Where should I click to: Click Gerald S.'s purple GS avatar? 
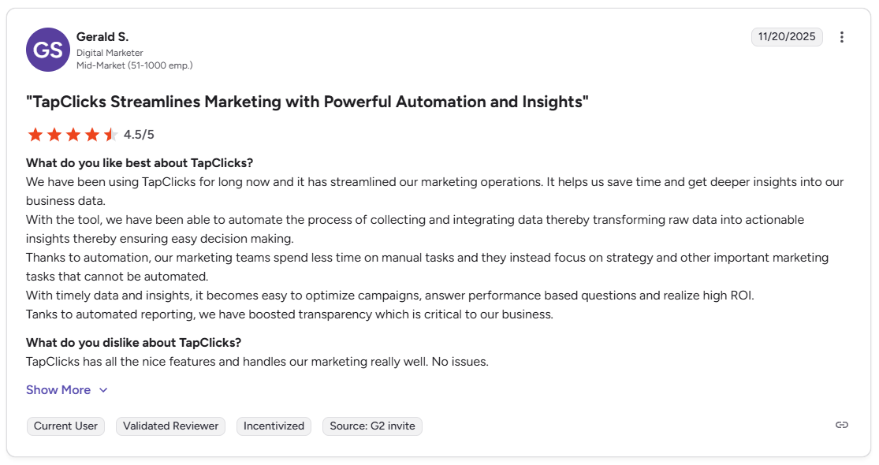48,49
